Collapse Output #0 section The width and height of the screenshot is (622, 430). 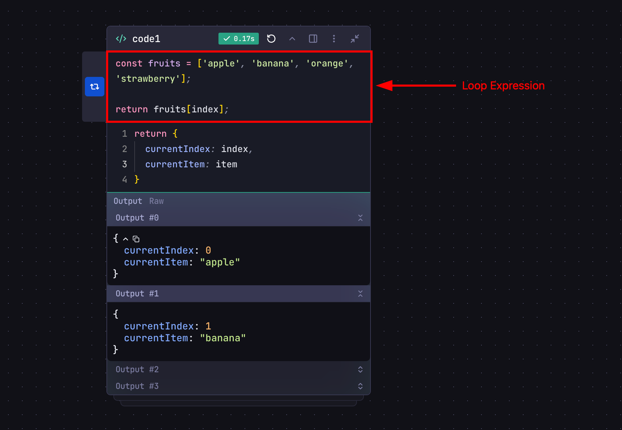(x=360, y=218)
